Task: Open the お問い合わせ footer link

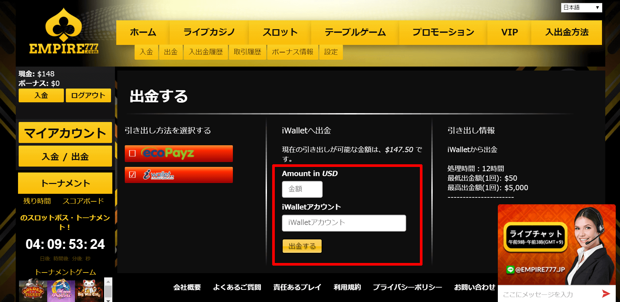Action: click(x=475, y=287)
